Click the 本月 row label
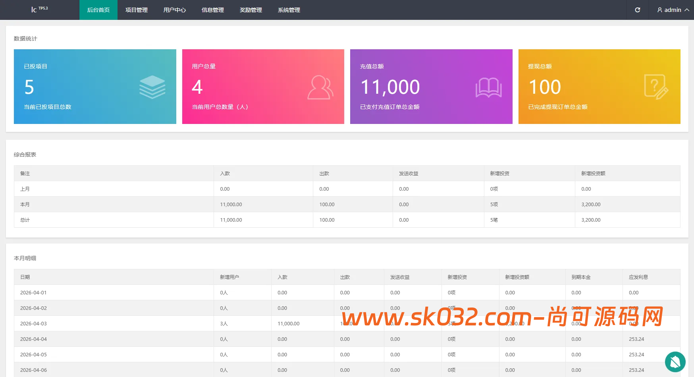The height and width of the screenshot is (377, 694). (25, 205)
